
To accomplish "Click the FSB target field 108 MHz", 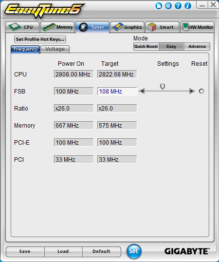I will coord(117,91).
